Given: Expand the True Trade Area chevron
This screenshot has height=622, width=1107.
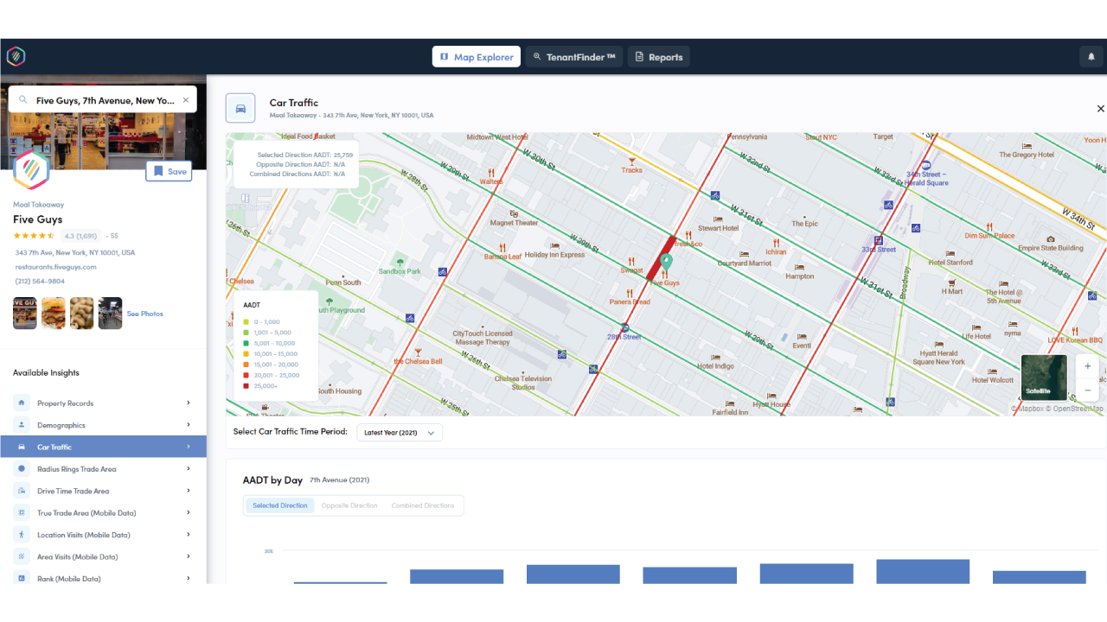Looking at the screenshot, I should point(189,513).
